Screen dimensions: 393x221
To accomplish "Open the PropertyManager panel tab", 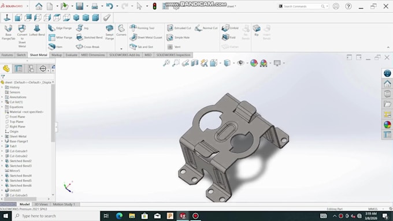I will (x=18, y=69).
